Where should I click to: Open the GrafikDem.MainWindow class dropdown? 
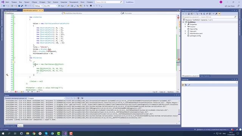pyautogui.click(x=92, y=13)
